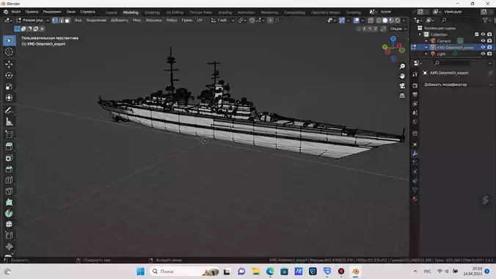Open the Material properties tab
The width and height of the screenshot is (496, 279).
point(415,199)
